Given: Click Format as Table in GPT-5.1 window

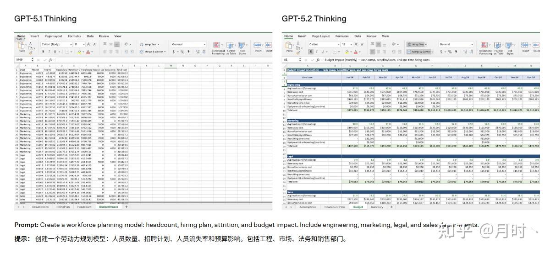Looking at the screenshot, I should click(231, 48).
